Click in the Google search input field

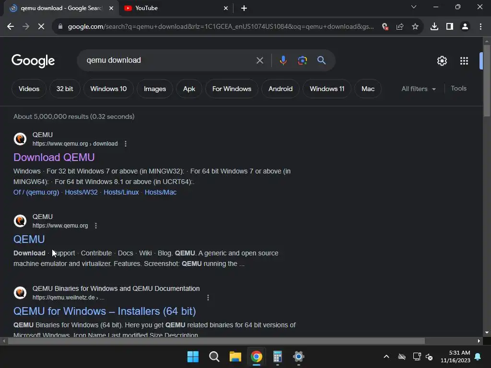tap(169, 60)
